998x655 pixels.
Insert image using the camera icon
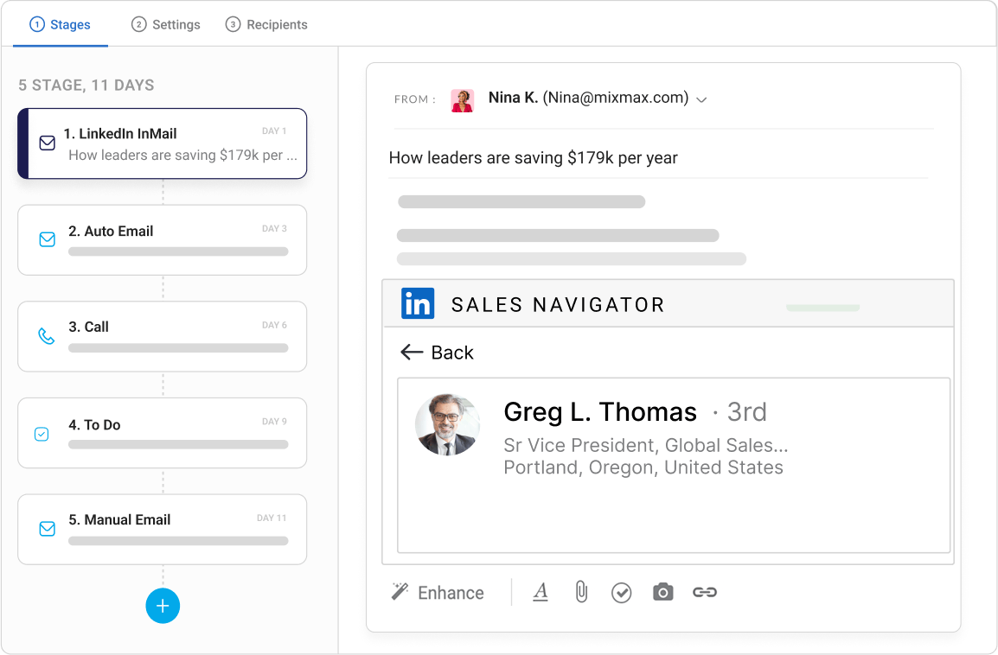pos(662,592)
